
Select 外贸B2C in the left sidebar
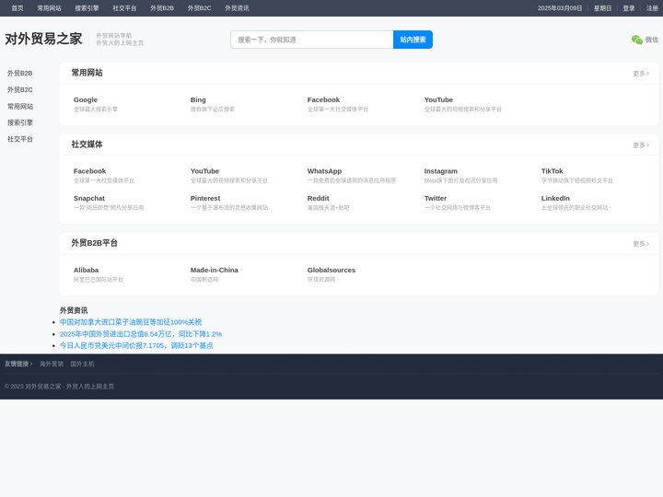pos(19,89)
